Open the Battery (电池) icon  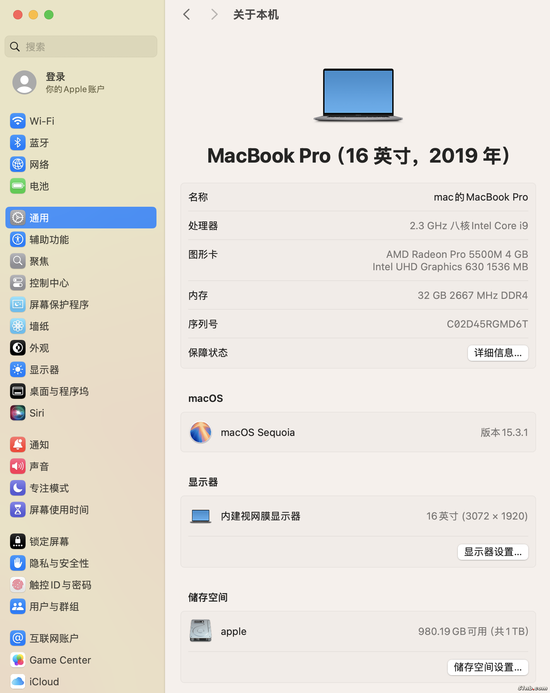[18, 186]
